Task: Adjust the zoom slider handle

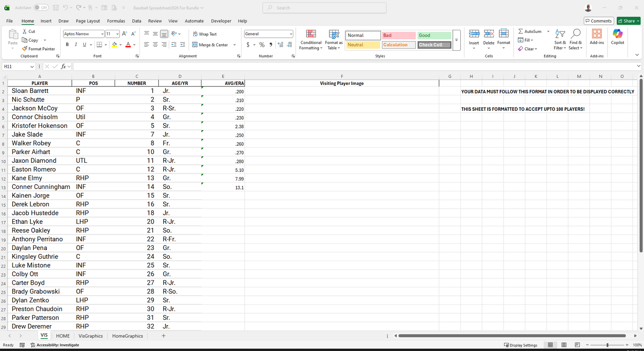Action: point(607,345)
